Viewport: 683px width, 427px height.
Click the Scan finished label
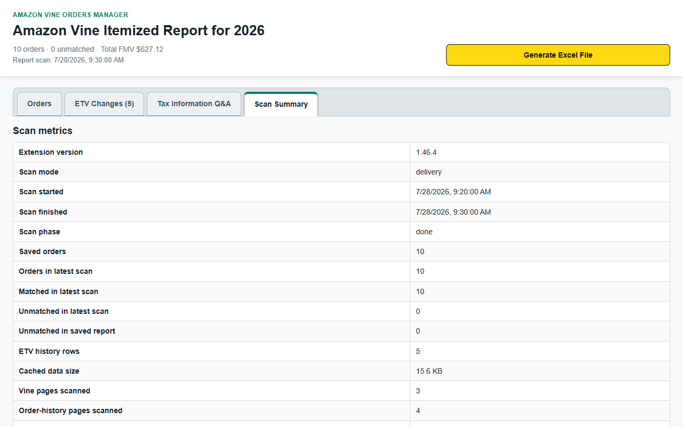coord(43,212)
